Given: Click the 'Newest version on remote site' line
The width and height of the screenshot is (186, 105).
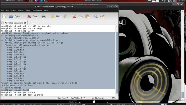Looking at the screenshot, I should point(39,83).
